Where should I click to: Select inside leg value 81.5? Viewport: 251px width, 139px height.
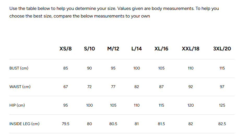click(162, 124)
